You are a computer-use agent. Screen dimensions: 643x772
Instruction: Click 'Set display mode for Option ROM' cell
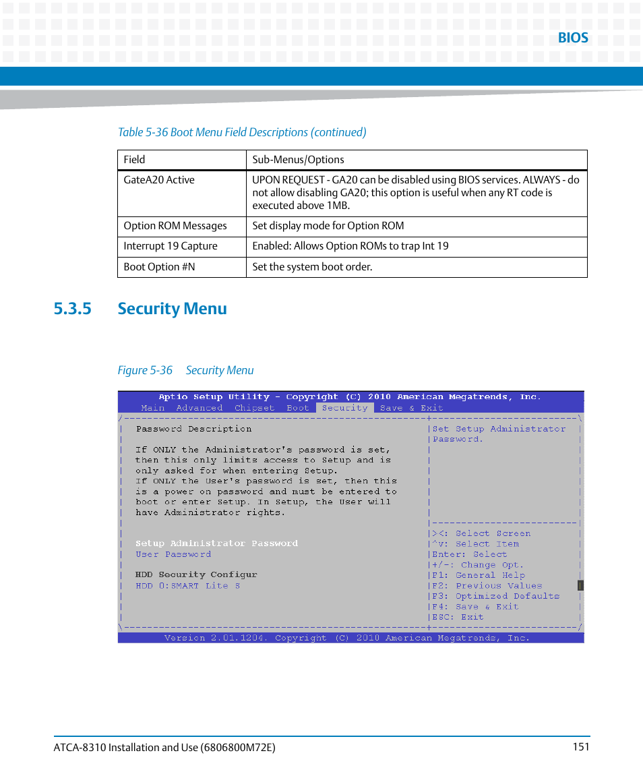[417, 227]
